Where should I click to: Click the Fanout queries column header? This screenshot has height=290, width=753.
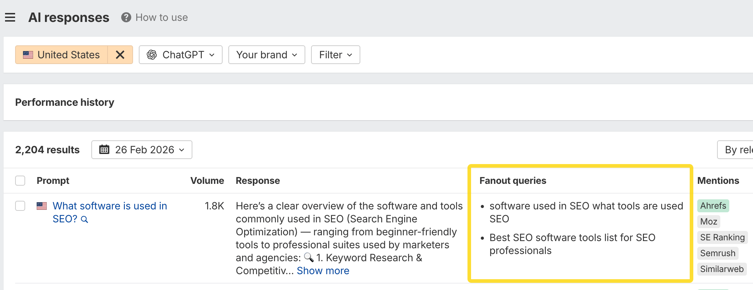pos(513,181)
